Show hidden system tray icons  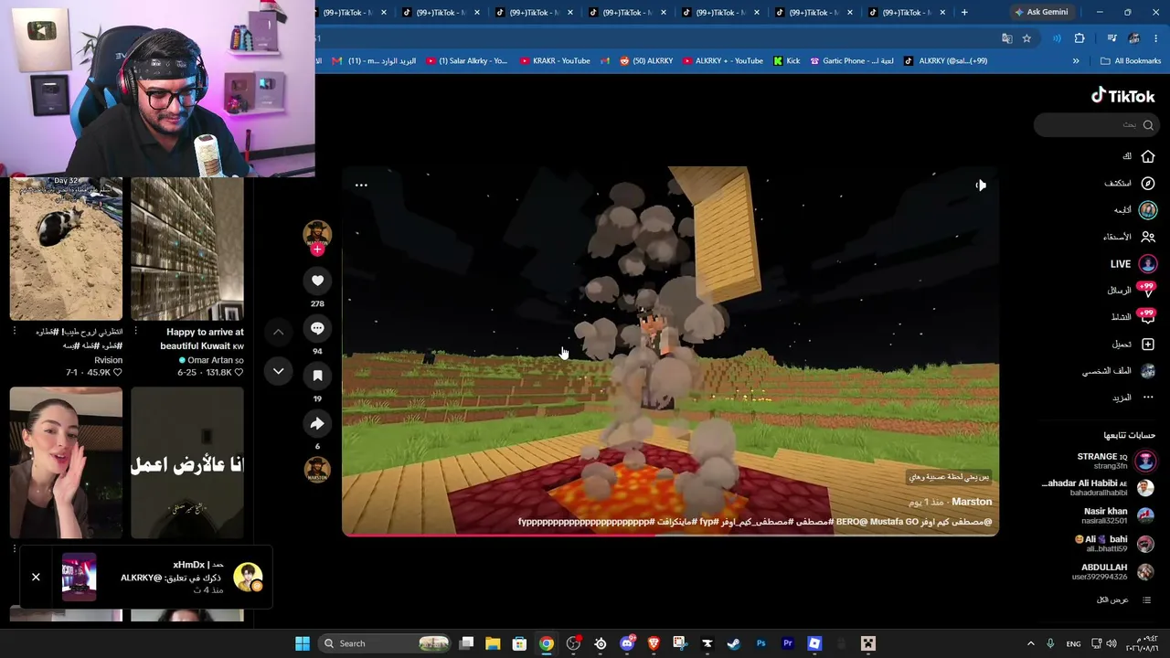coord(1031,643)
